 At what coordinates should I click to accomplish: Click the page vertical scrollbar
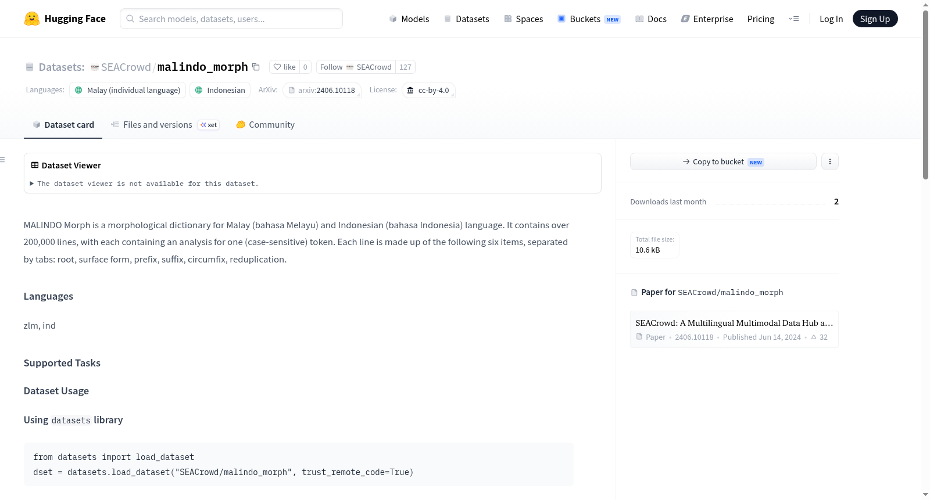click(925, 95)
